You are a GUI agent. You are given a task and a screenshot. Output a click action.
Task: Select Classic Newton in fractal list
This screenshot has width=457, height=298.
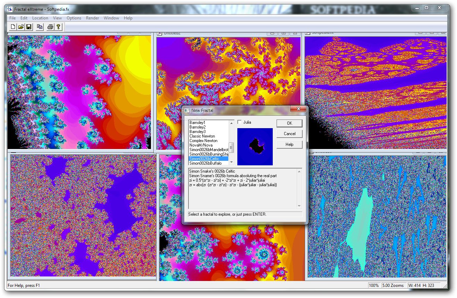coord(202,136)
